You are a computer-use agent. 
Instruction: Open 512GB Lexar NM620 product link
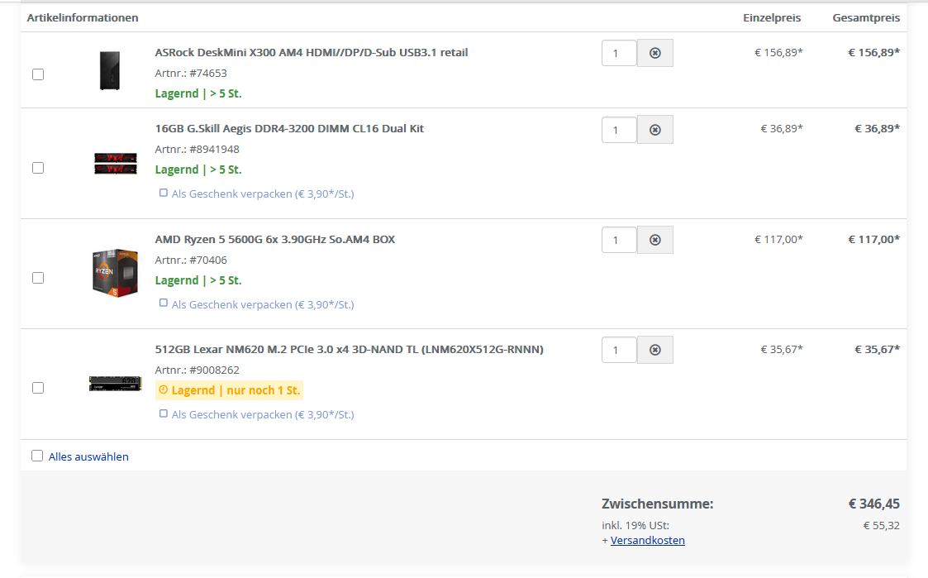coord(350,350)
